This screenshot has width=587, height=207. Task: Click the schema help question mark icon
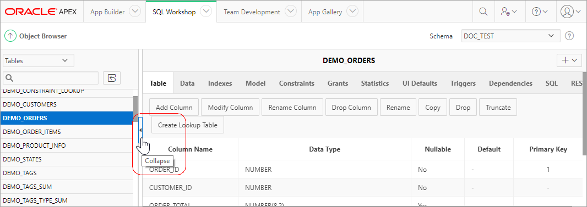tap(569, 36)
